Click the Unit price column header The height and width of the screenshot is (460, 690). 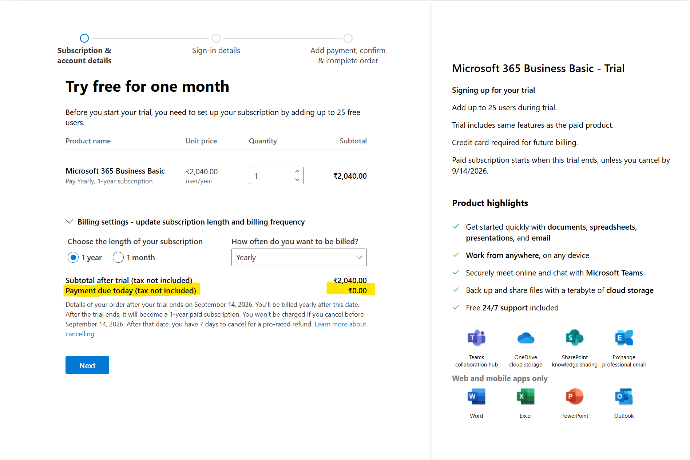(x=201, y=141)
